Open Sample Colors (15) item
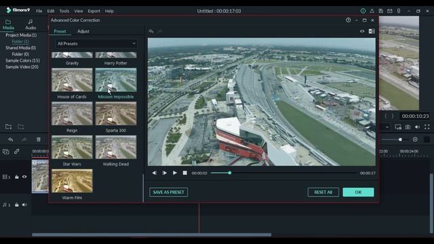This screenshot has height=244, width=434. (x=22, y=60)
